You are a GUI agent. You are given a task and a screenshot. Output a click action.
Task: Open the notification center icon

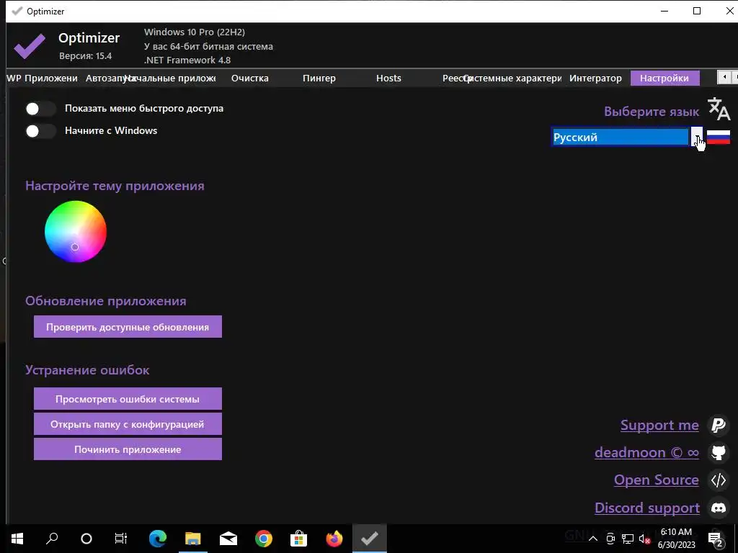point(716,539)
